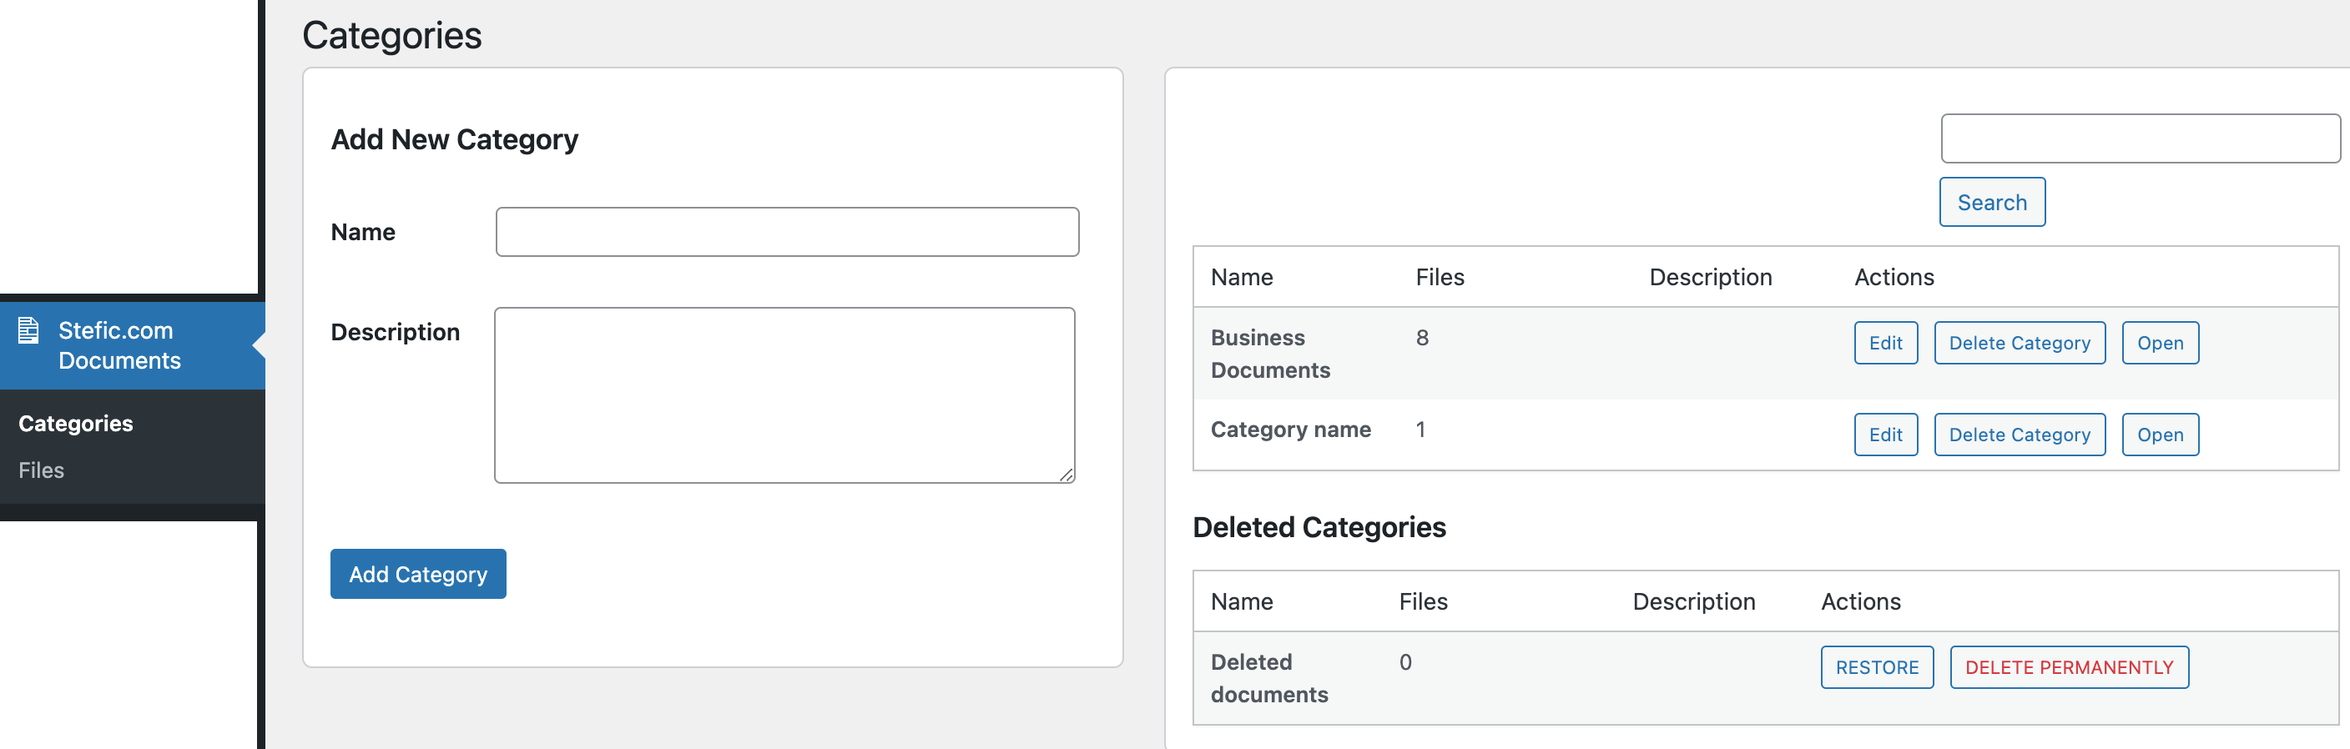This screenshot has height=749, width=2350.
Task: Edit the Business Documents category
Action: (1884, 343)
